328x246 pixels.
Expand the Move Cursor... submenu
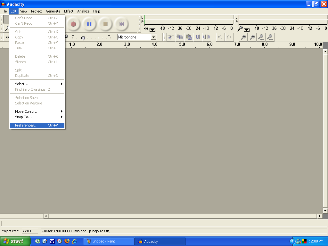tap(37, 111)
